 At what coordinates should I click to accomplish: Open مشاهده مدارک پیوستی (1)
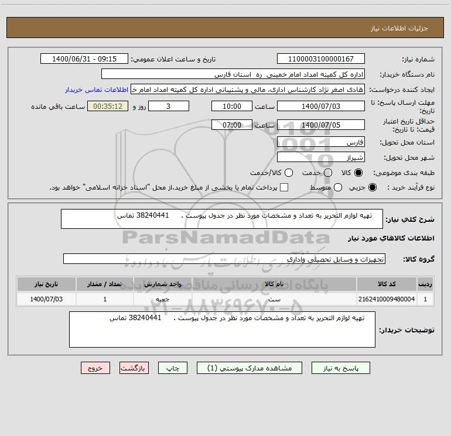(x=250, y=368)
